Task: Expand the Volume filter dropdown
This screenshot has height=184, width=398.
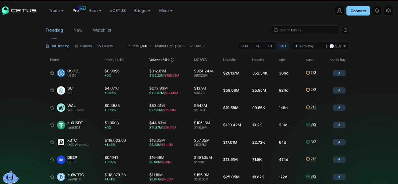Action: click(197, 46)
